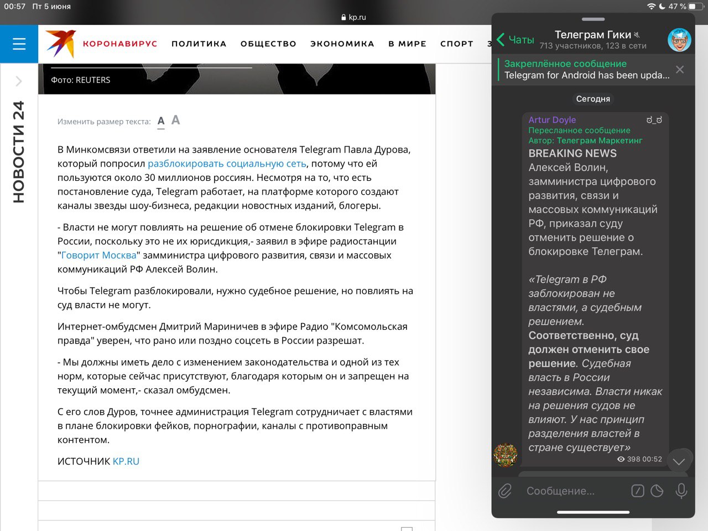This screenshot has height=531, width=708.
Task: Click the paragraph starting 'Чтобы Telegram разблокировали'
Action: (x=236, y=298)
